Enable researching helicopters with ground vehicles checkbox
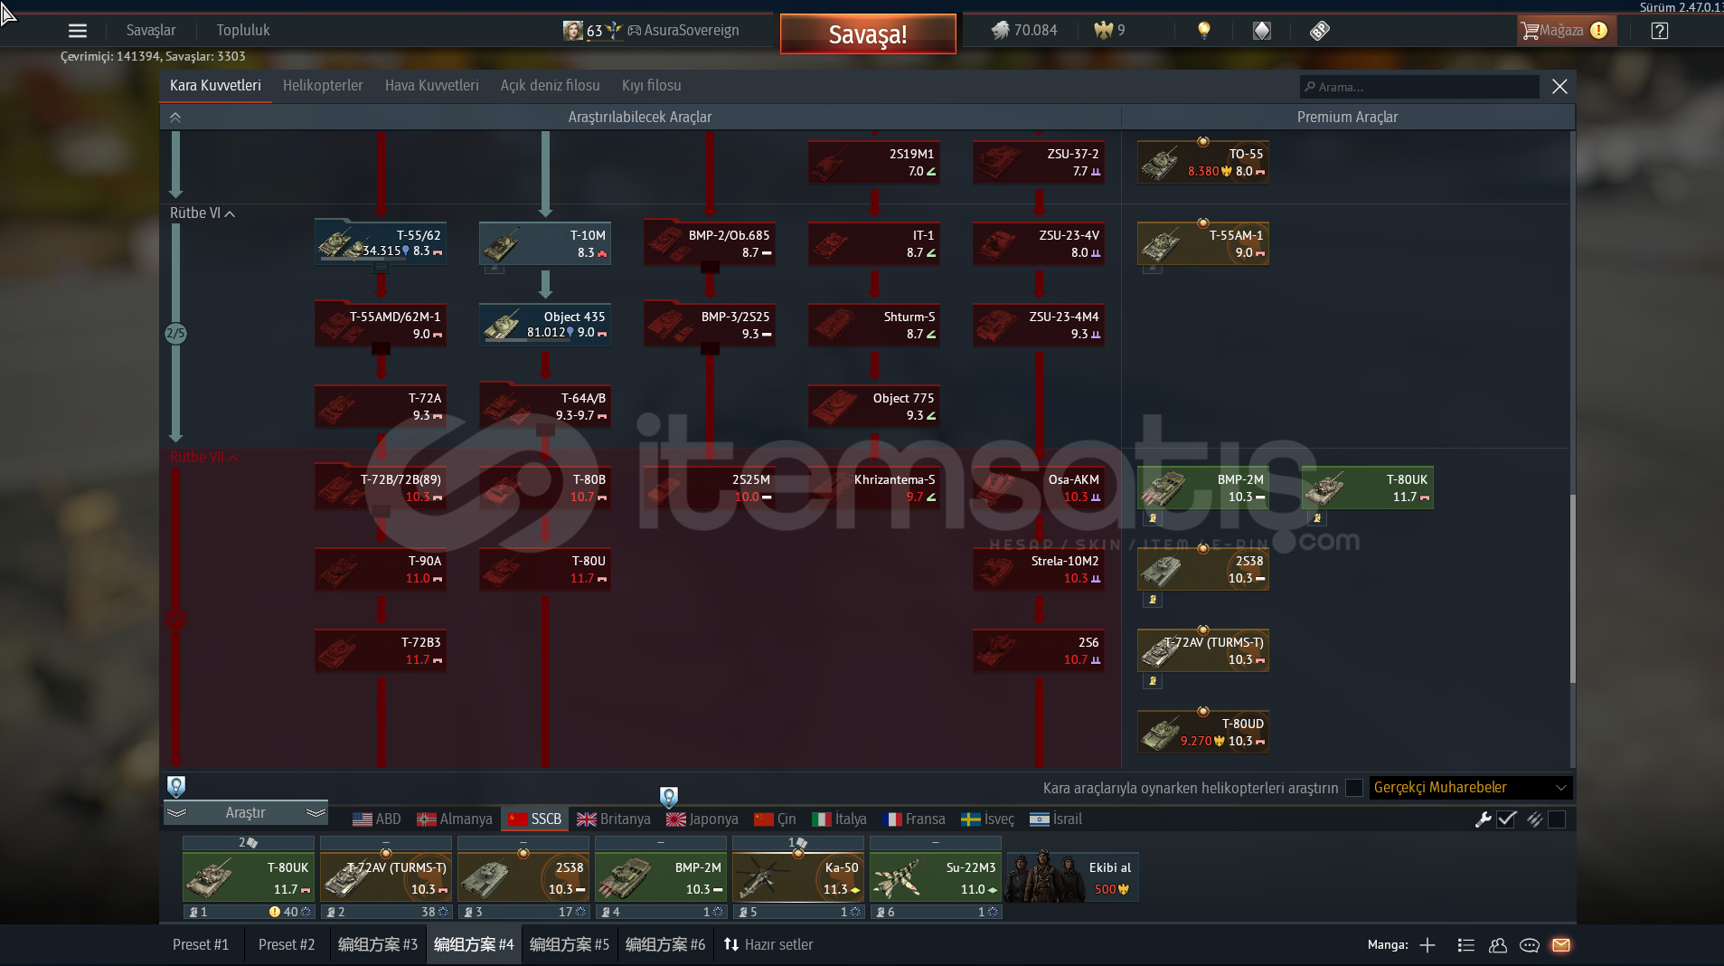Viewport: 1724px width, 966px height. 1354,788
